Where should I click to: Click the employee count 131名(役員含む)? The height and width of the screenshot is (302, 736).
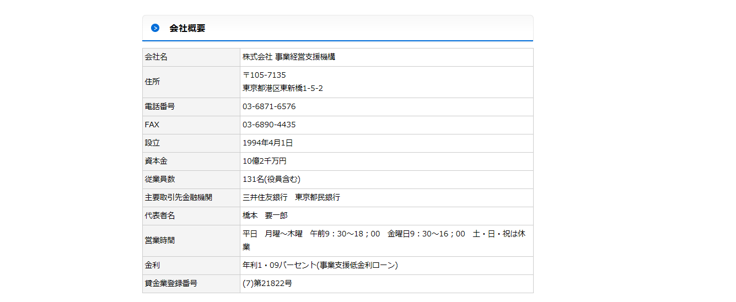click(x=271, y=179)
